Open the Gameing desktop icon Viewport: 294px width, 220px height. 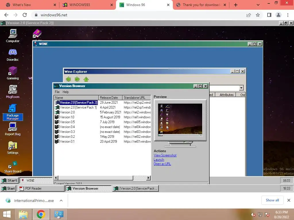13,73
